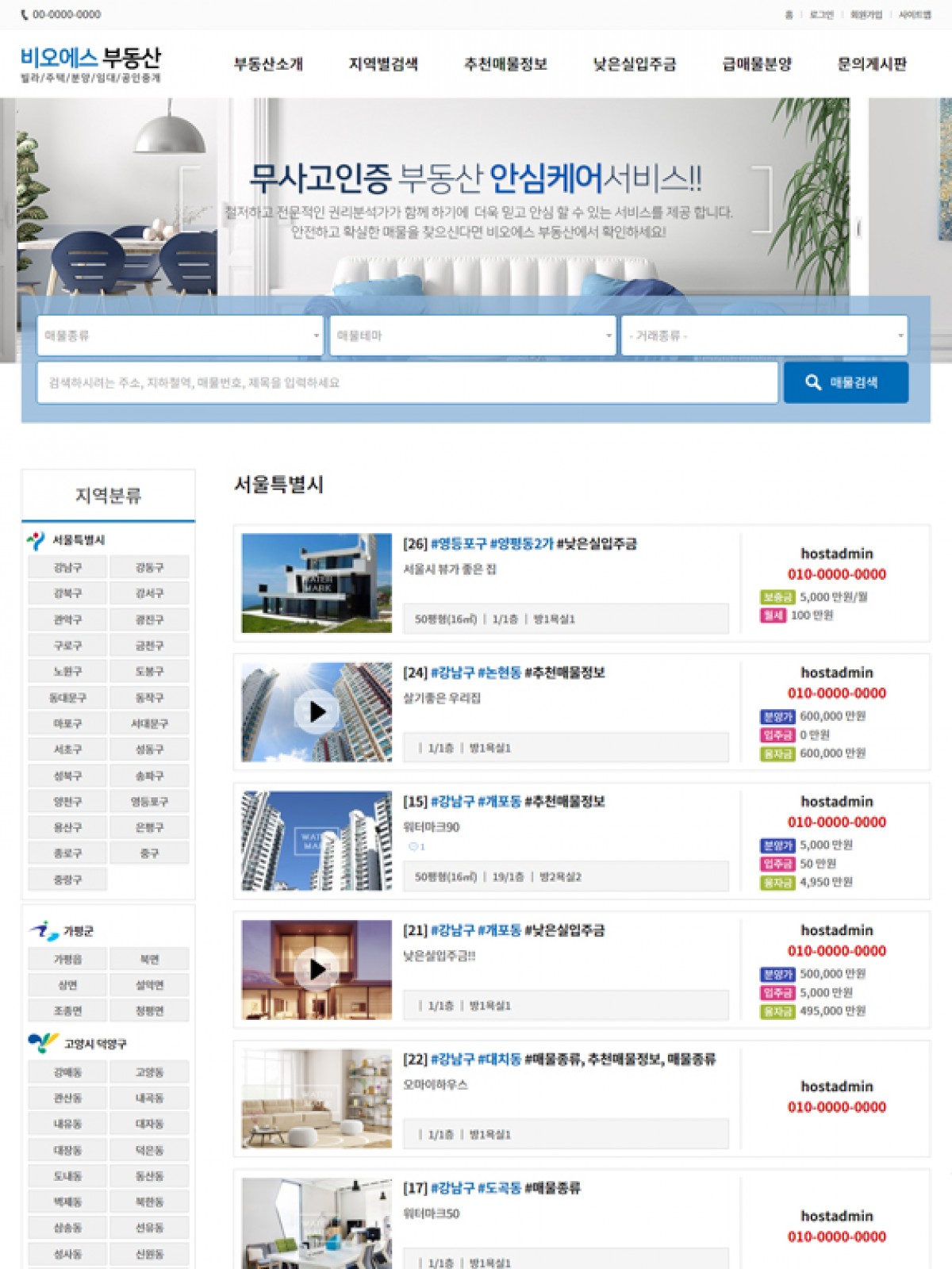Expand the 매물테마 dropdown

click(x=473, y=335)
